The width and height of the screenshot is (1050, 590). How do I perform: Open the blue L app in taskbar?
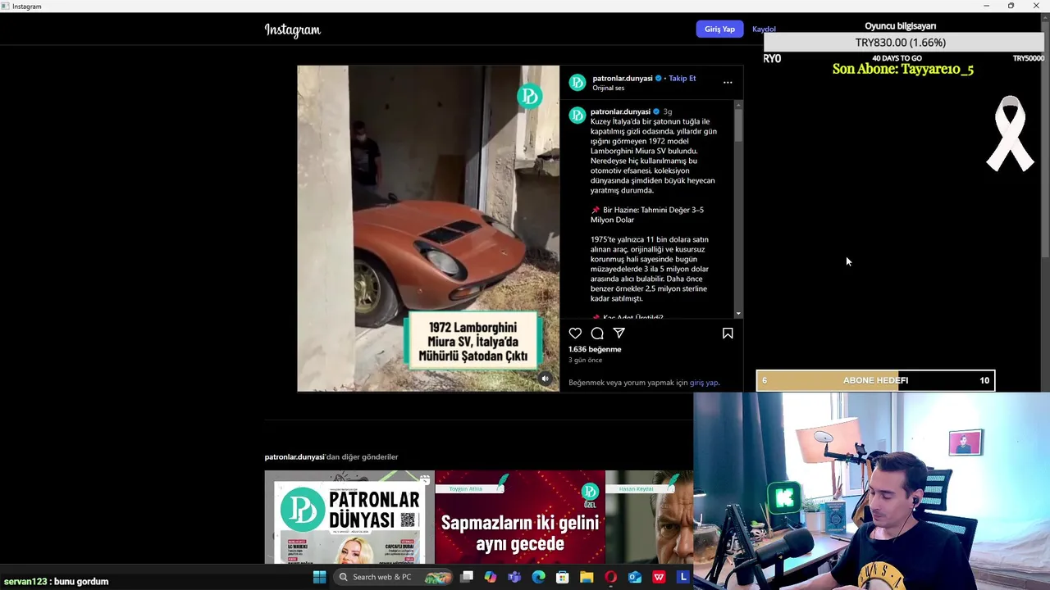point(682,577)
